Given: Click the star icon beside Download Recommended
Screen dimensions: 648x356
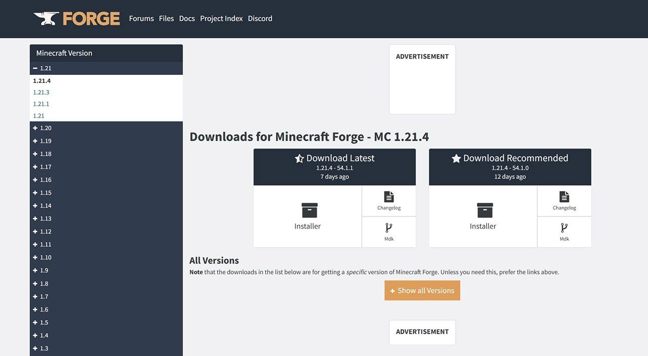Looking at the screenshot, I should click(x=456, y=159).
